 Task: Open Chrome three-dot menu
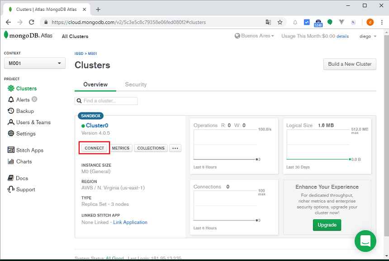382,22
